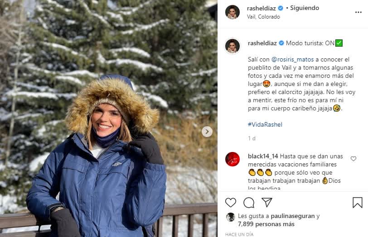Save post with the bookmark icon

pyautogui.click(x=358, y=202)
